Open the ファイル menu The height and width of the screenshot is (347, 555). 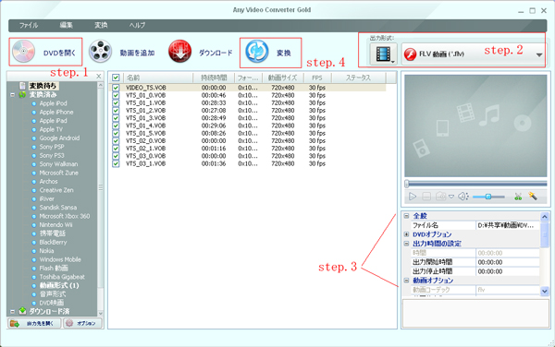coord(29,26)
